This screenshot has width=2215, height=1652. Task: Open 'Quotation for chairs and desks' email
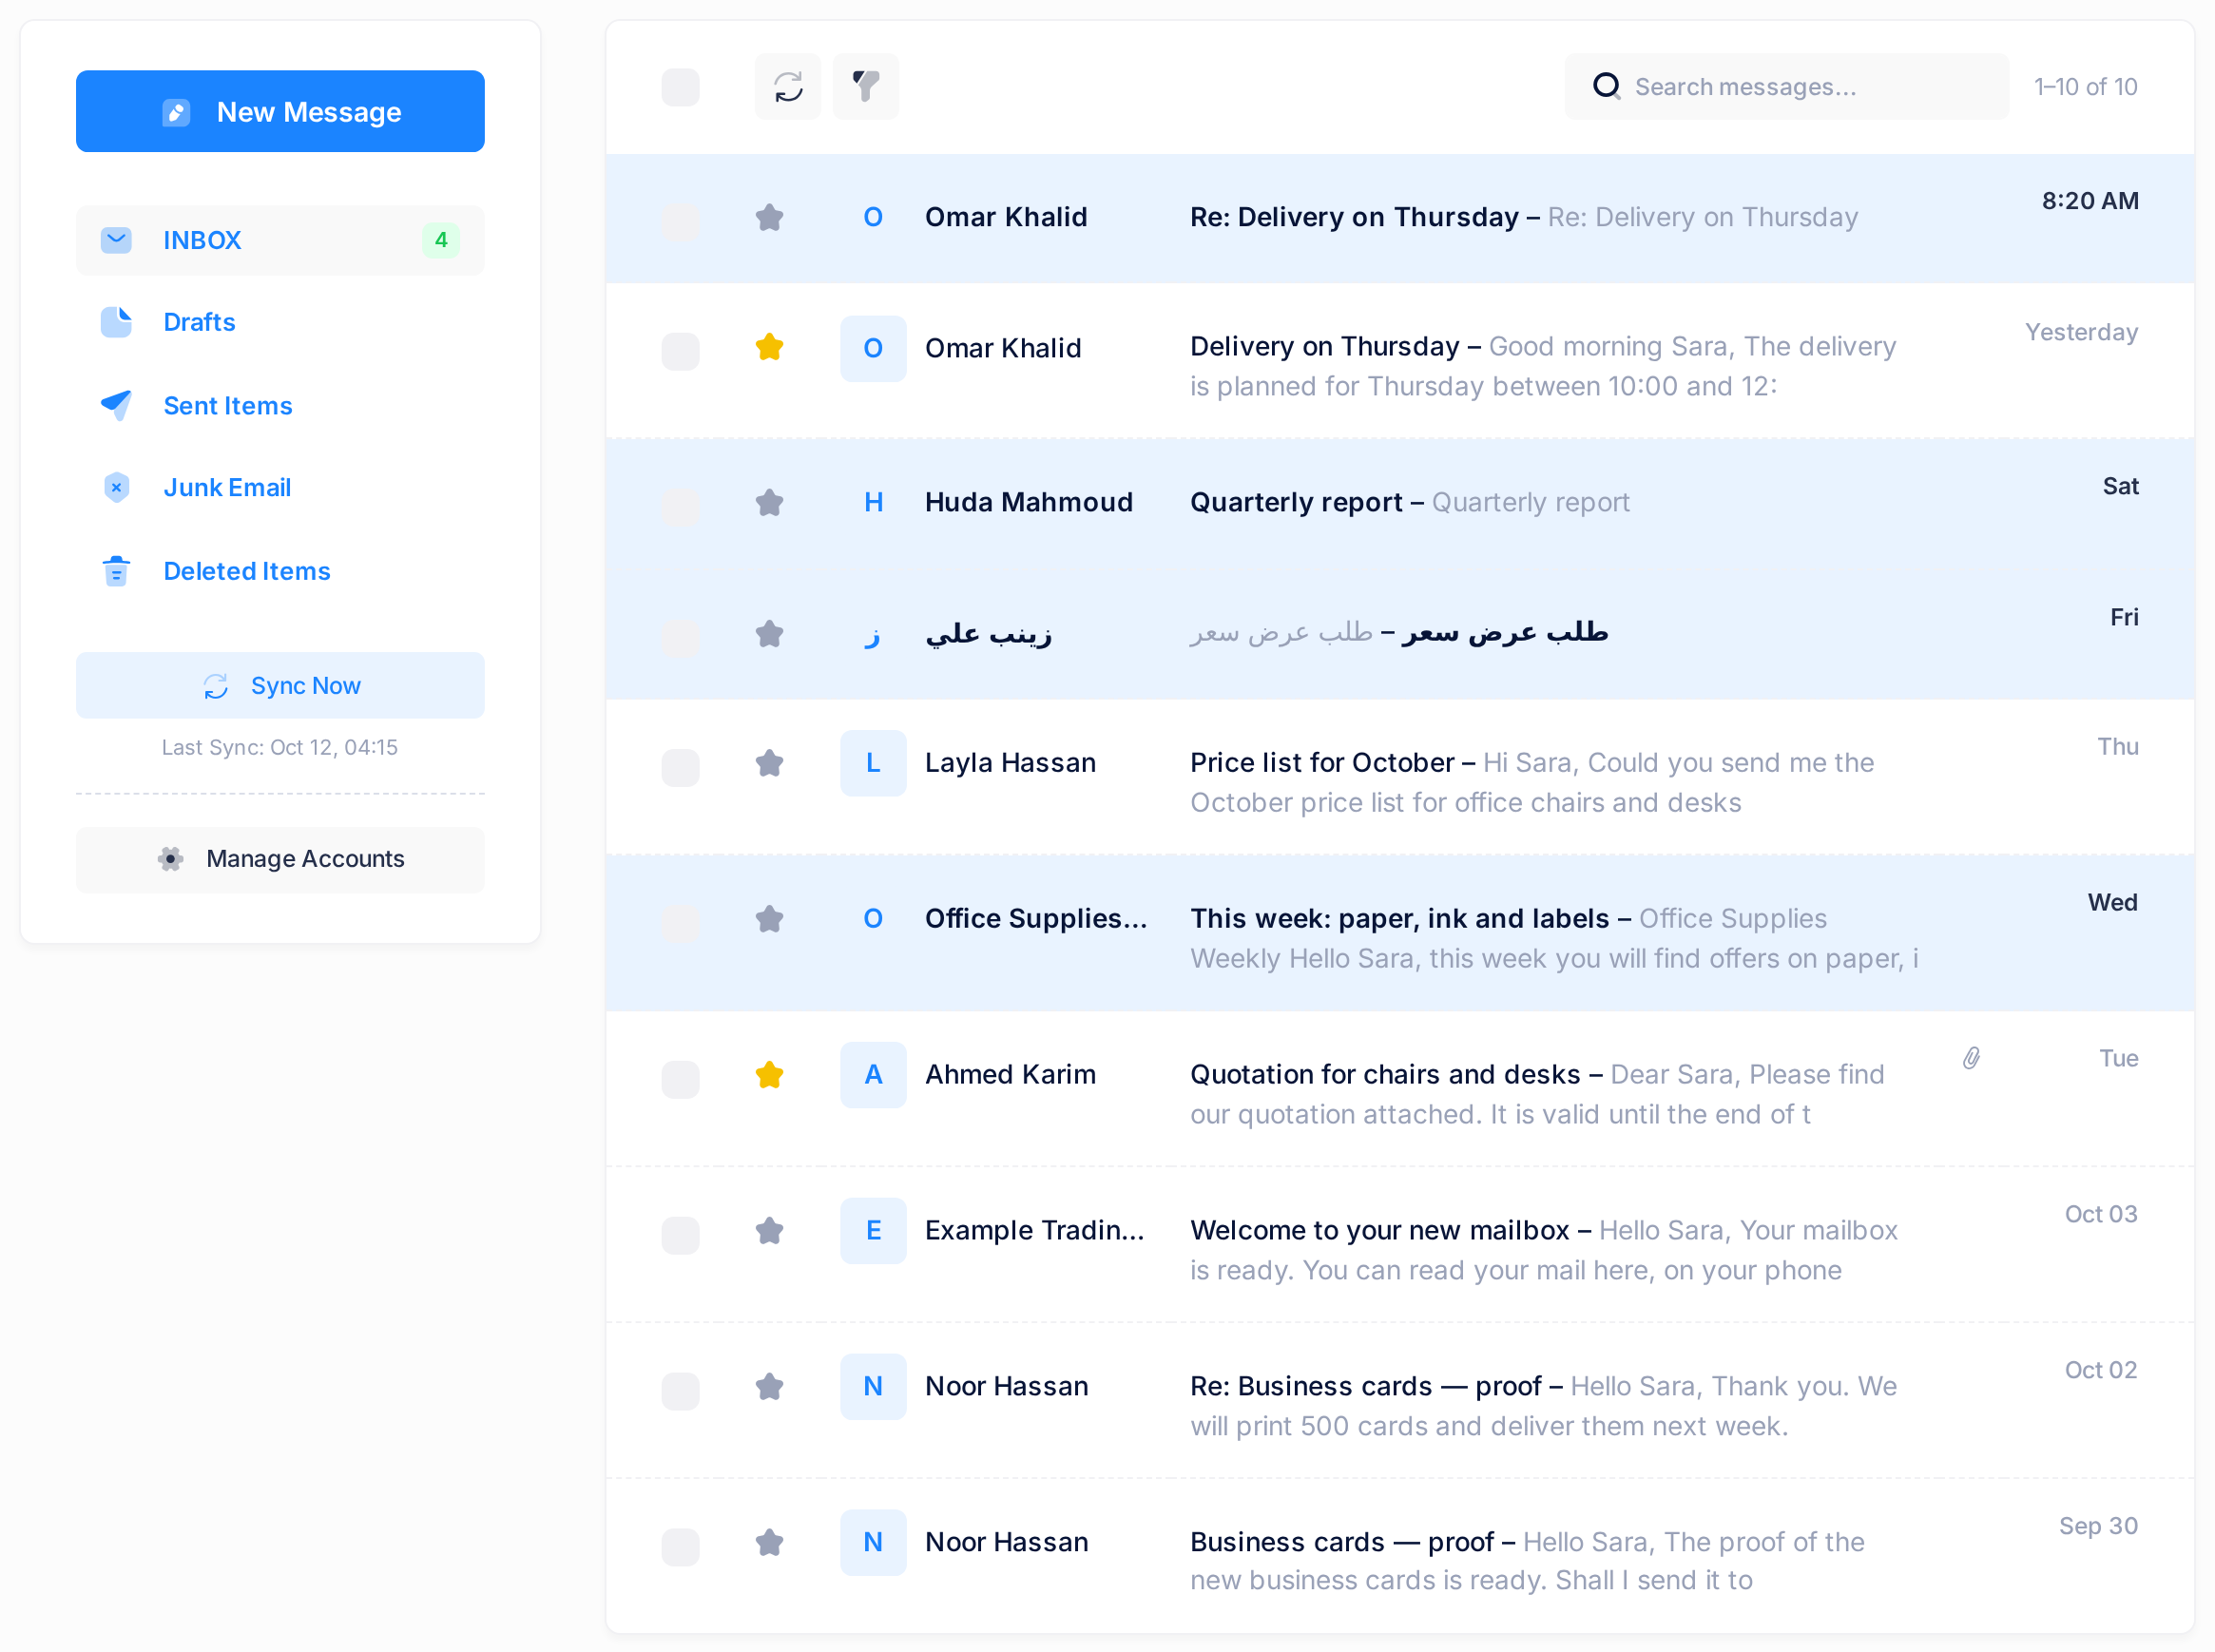coord(1385,1074)
